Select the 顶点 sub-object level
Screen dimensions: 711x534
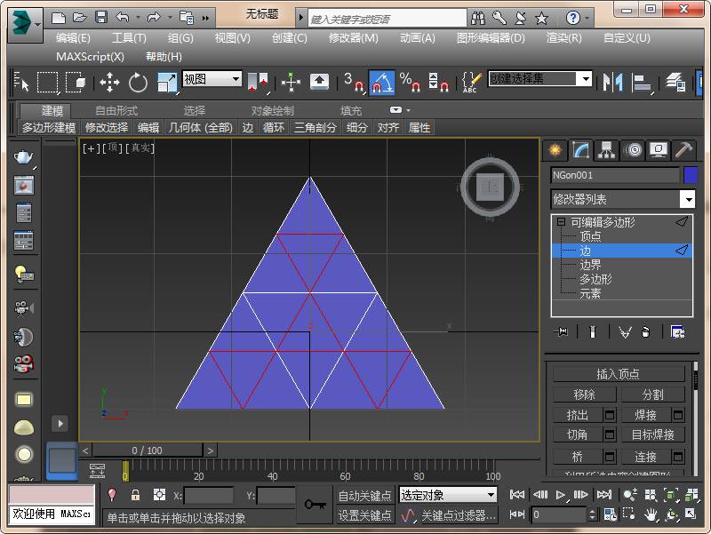[x=590, y=236]
